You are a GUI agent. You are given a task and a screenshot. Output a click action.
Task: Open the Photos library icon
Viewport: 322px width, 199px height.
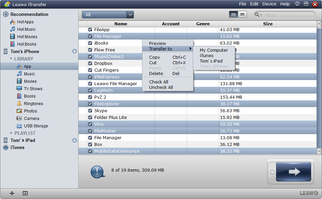[x=19, y=111]
